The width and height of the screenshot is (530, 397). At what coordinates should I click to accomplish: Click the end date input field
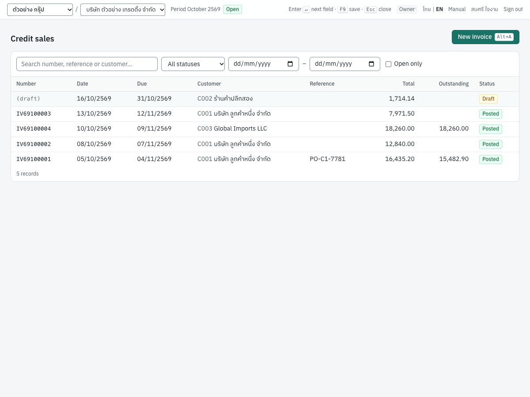click(345, 64)
